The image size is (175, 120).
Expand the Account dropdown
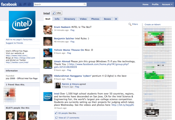pyautogui.click(x=167, y=4)
